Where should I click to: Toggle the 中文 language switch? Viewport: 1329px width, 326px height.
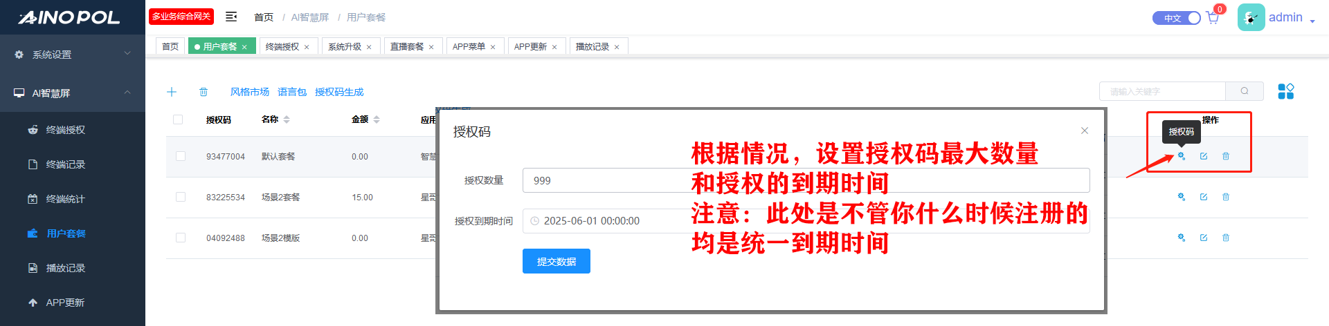1176,18
